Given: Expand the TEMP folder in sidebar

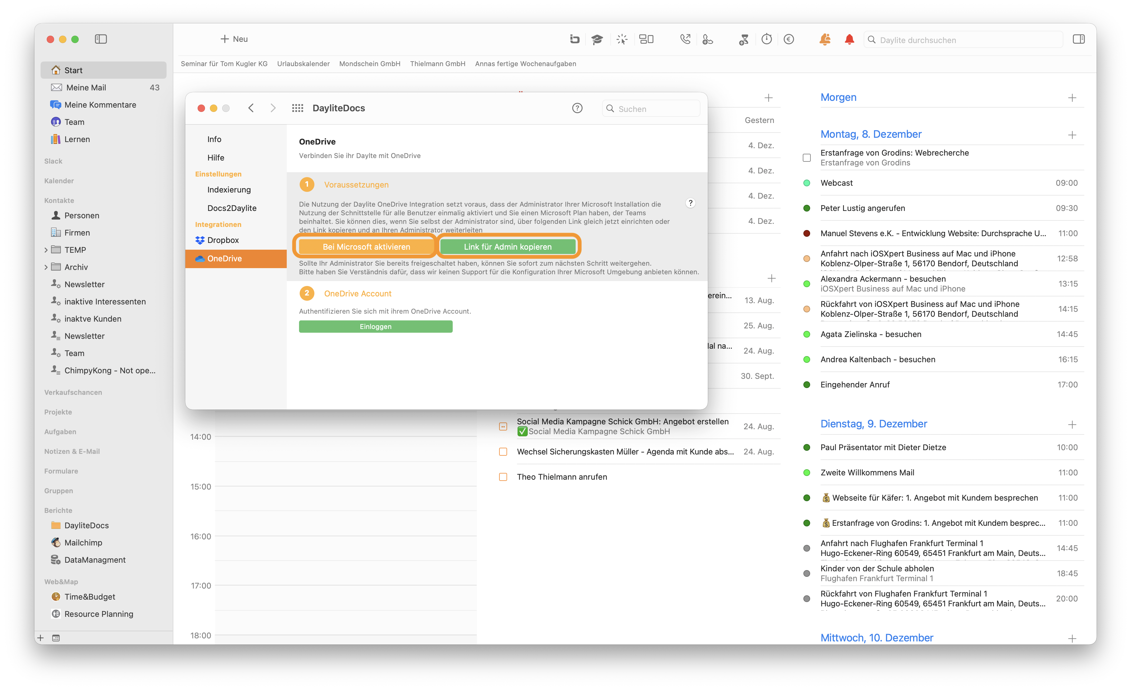Looking at the screenshot, I should pyautogui.click(x=46, y=250).
